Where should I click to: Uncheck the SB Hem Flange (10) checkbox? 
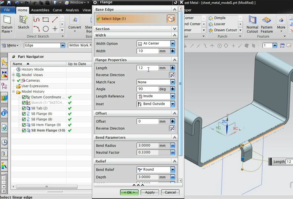(24, 131)
